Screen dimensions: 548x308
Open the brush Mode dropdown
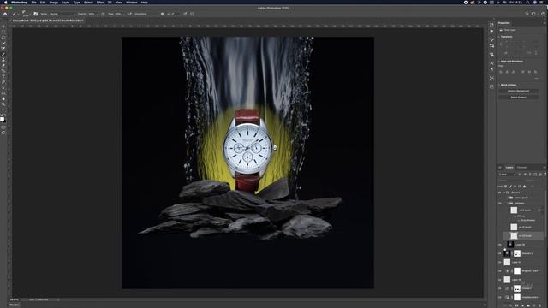pos(63,14)
